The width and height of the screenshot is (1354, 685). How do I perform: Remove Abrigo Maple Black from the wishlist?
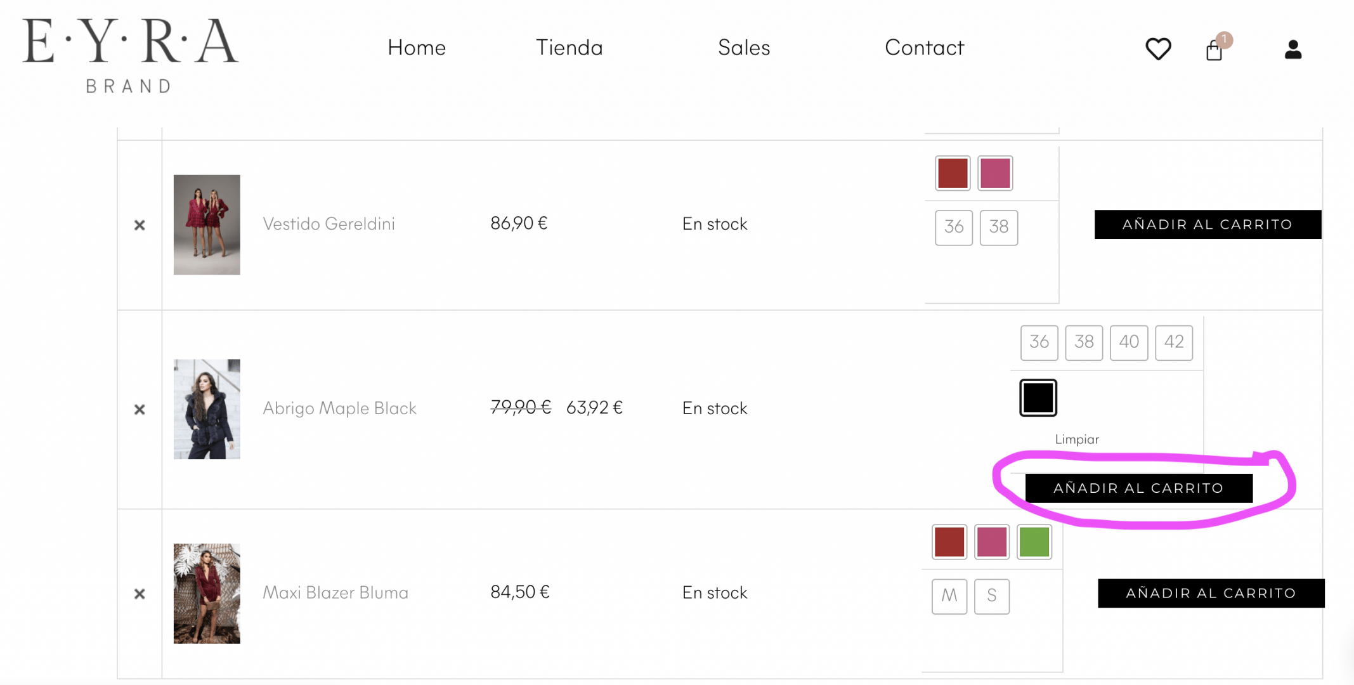click(x=140, y=410)
